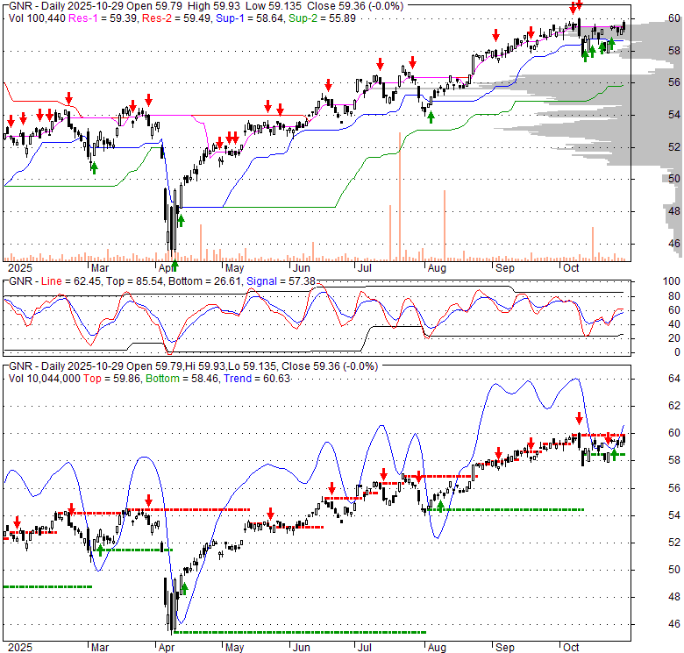
Task: Click the green up arrow in August on top chart
Action: click(430, 117)
